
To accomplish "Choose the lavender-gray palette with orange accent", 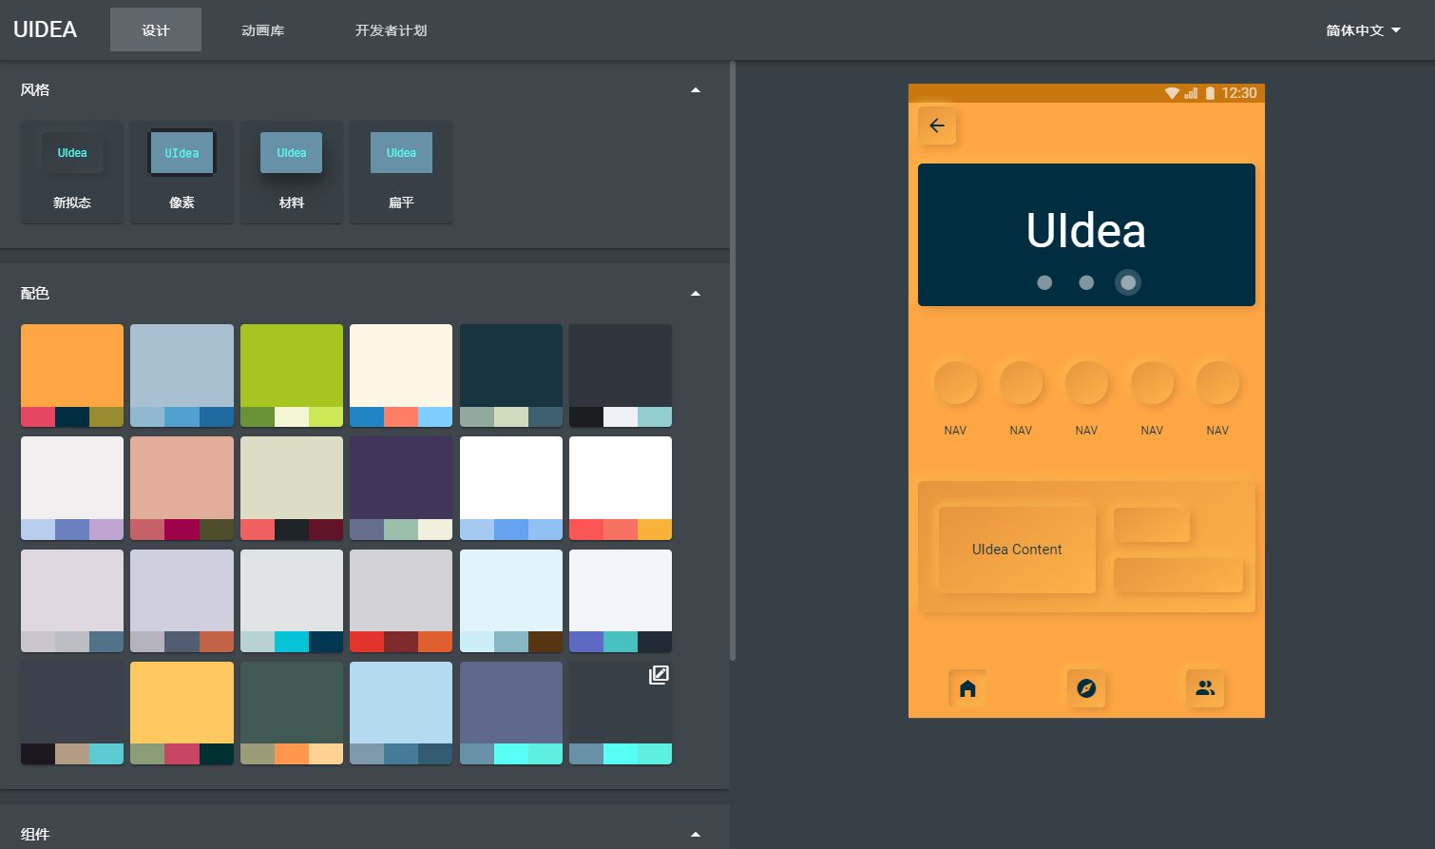I will (182, 601).
